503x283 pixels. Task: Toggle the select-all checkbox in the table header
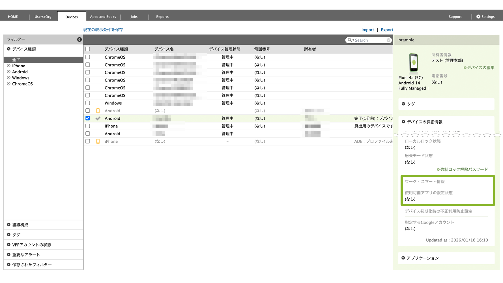click(x=88, y=49)
